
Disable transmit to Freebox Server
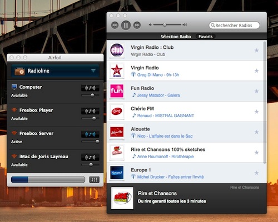(x=90, y=134)
